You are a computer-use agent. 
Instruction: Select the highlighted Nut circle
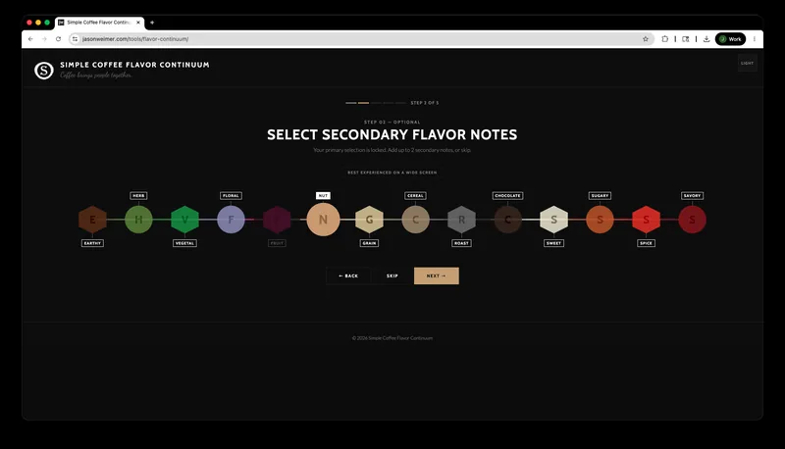pyautogui.click(x=323, y=219)
